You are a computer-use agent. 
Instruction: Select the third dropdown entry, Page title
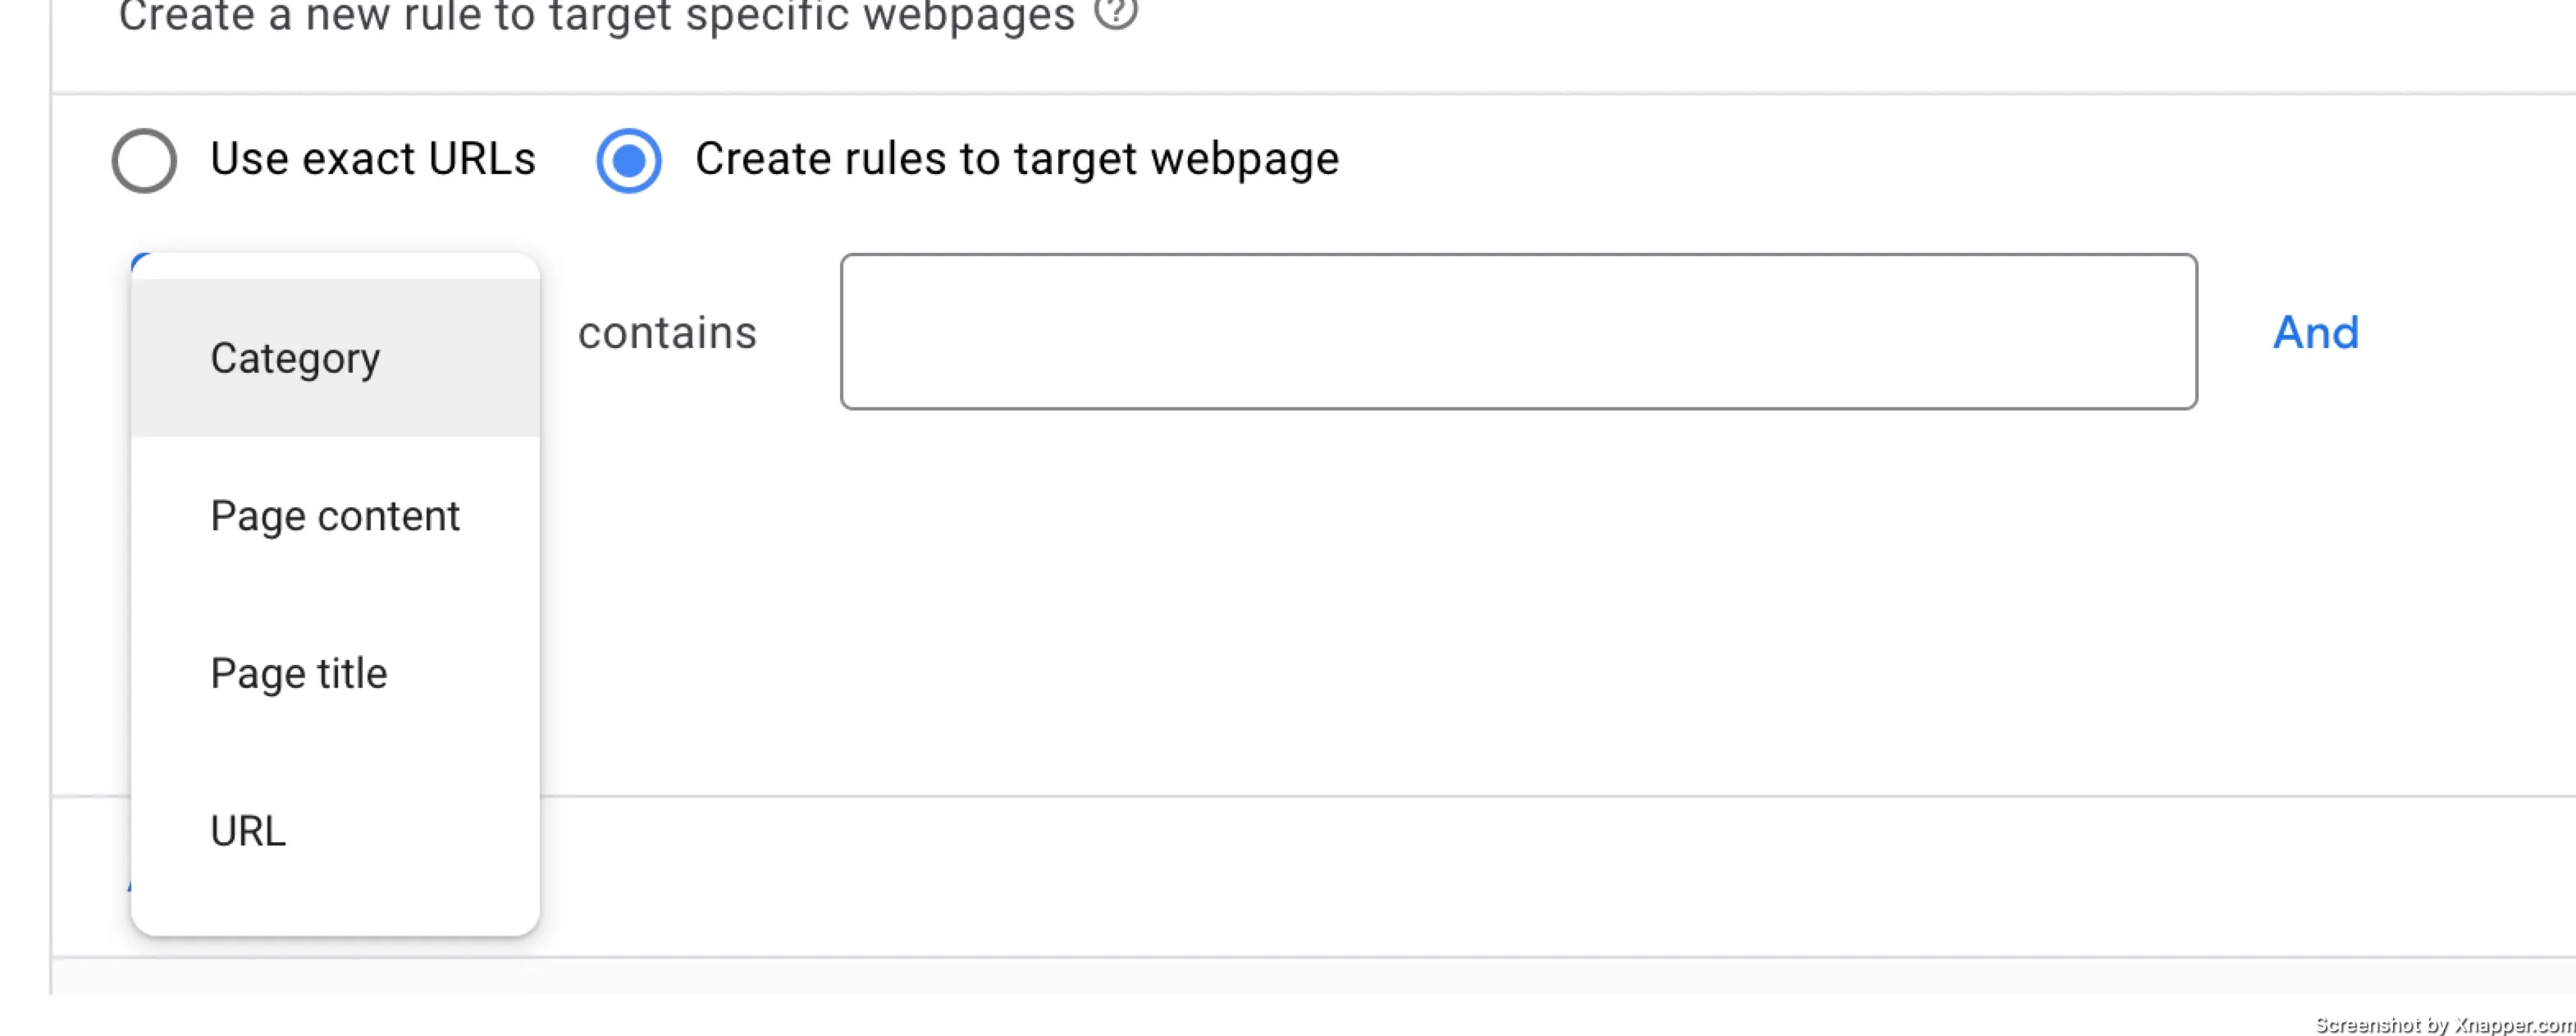(335, 672)
